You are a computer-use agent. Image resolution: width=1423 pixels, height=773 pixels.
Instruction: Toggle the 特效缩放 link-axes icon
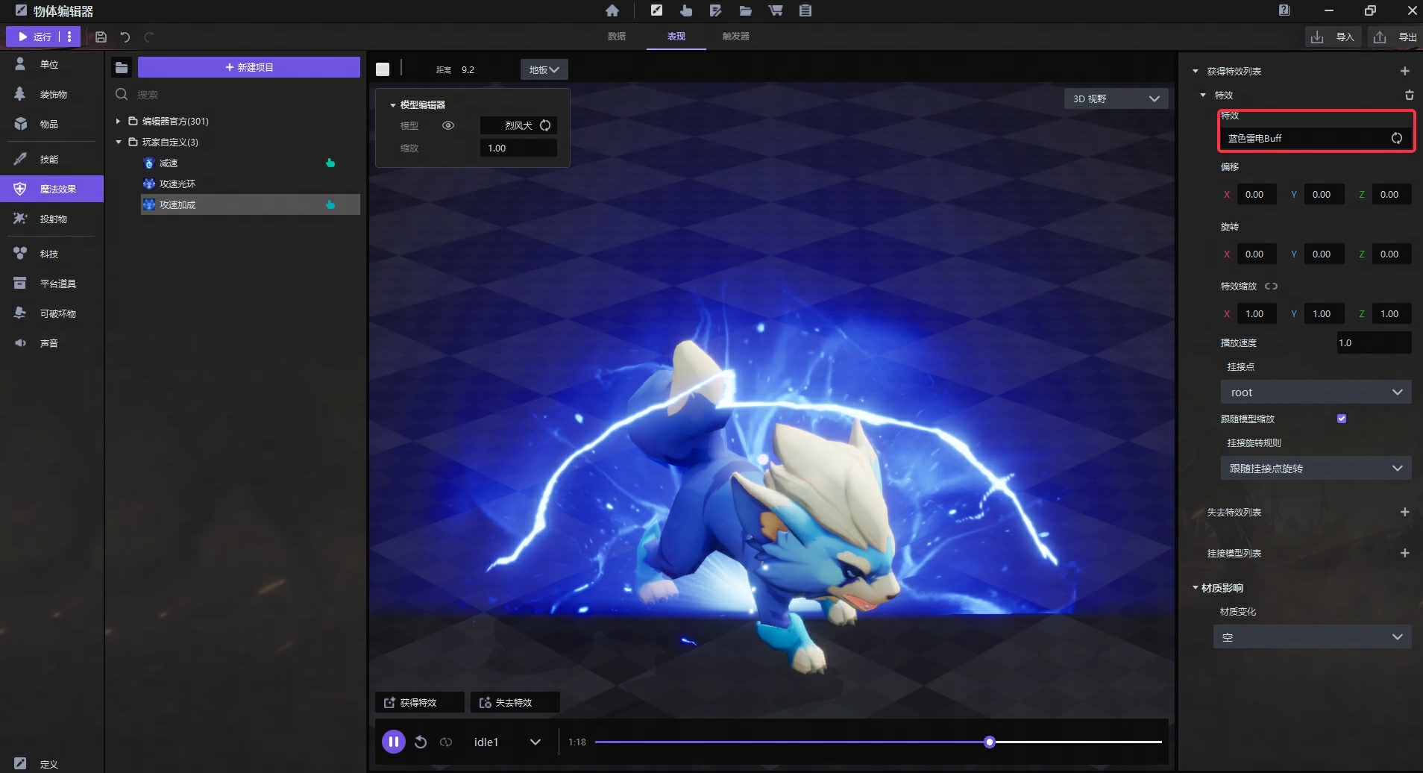coord(1272,286)
